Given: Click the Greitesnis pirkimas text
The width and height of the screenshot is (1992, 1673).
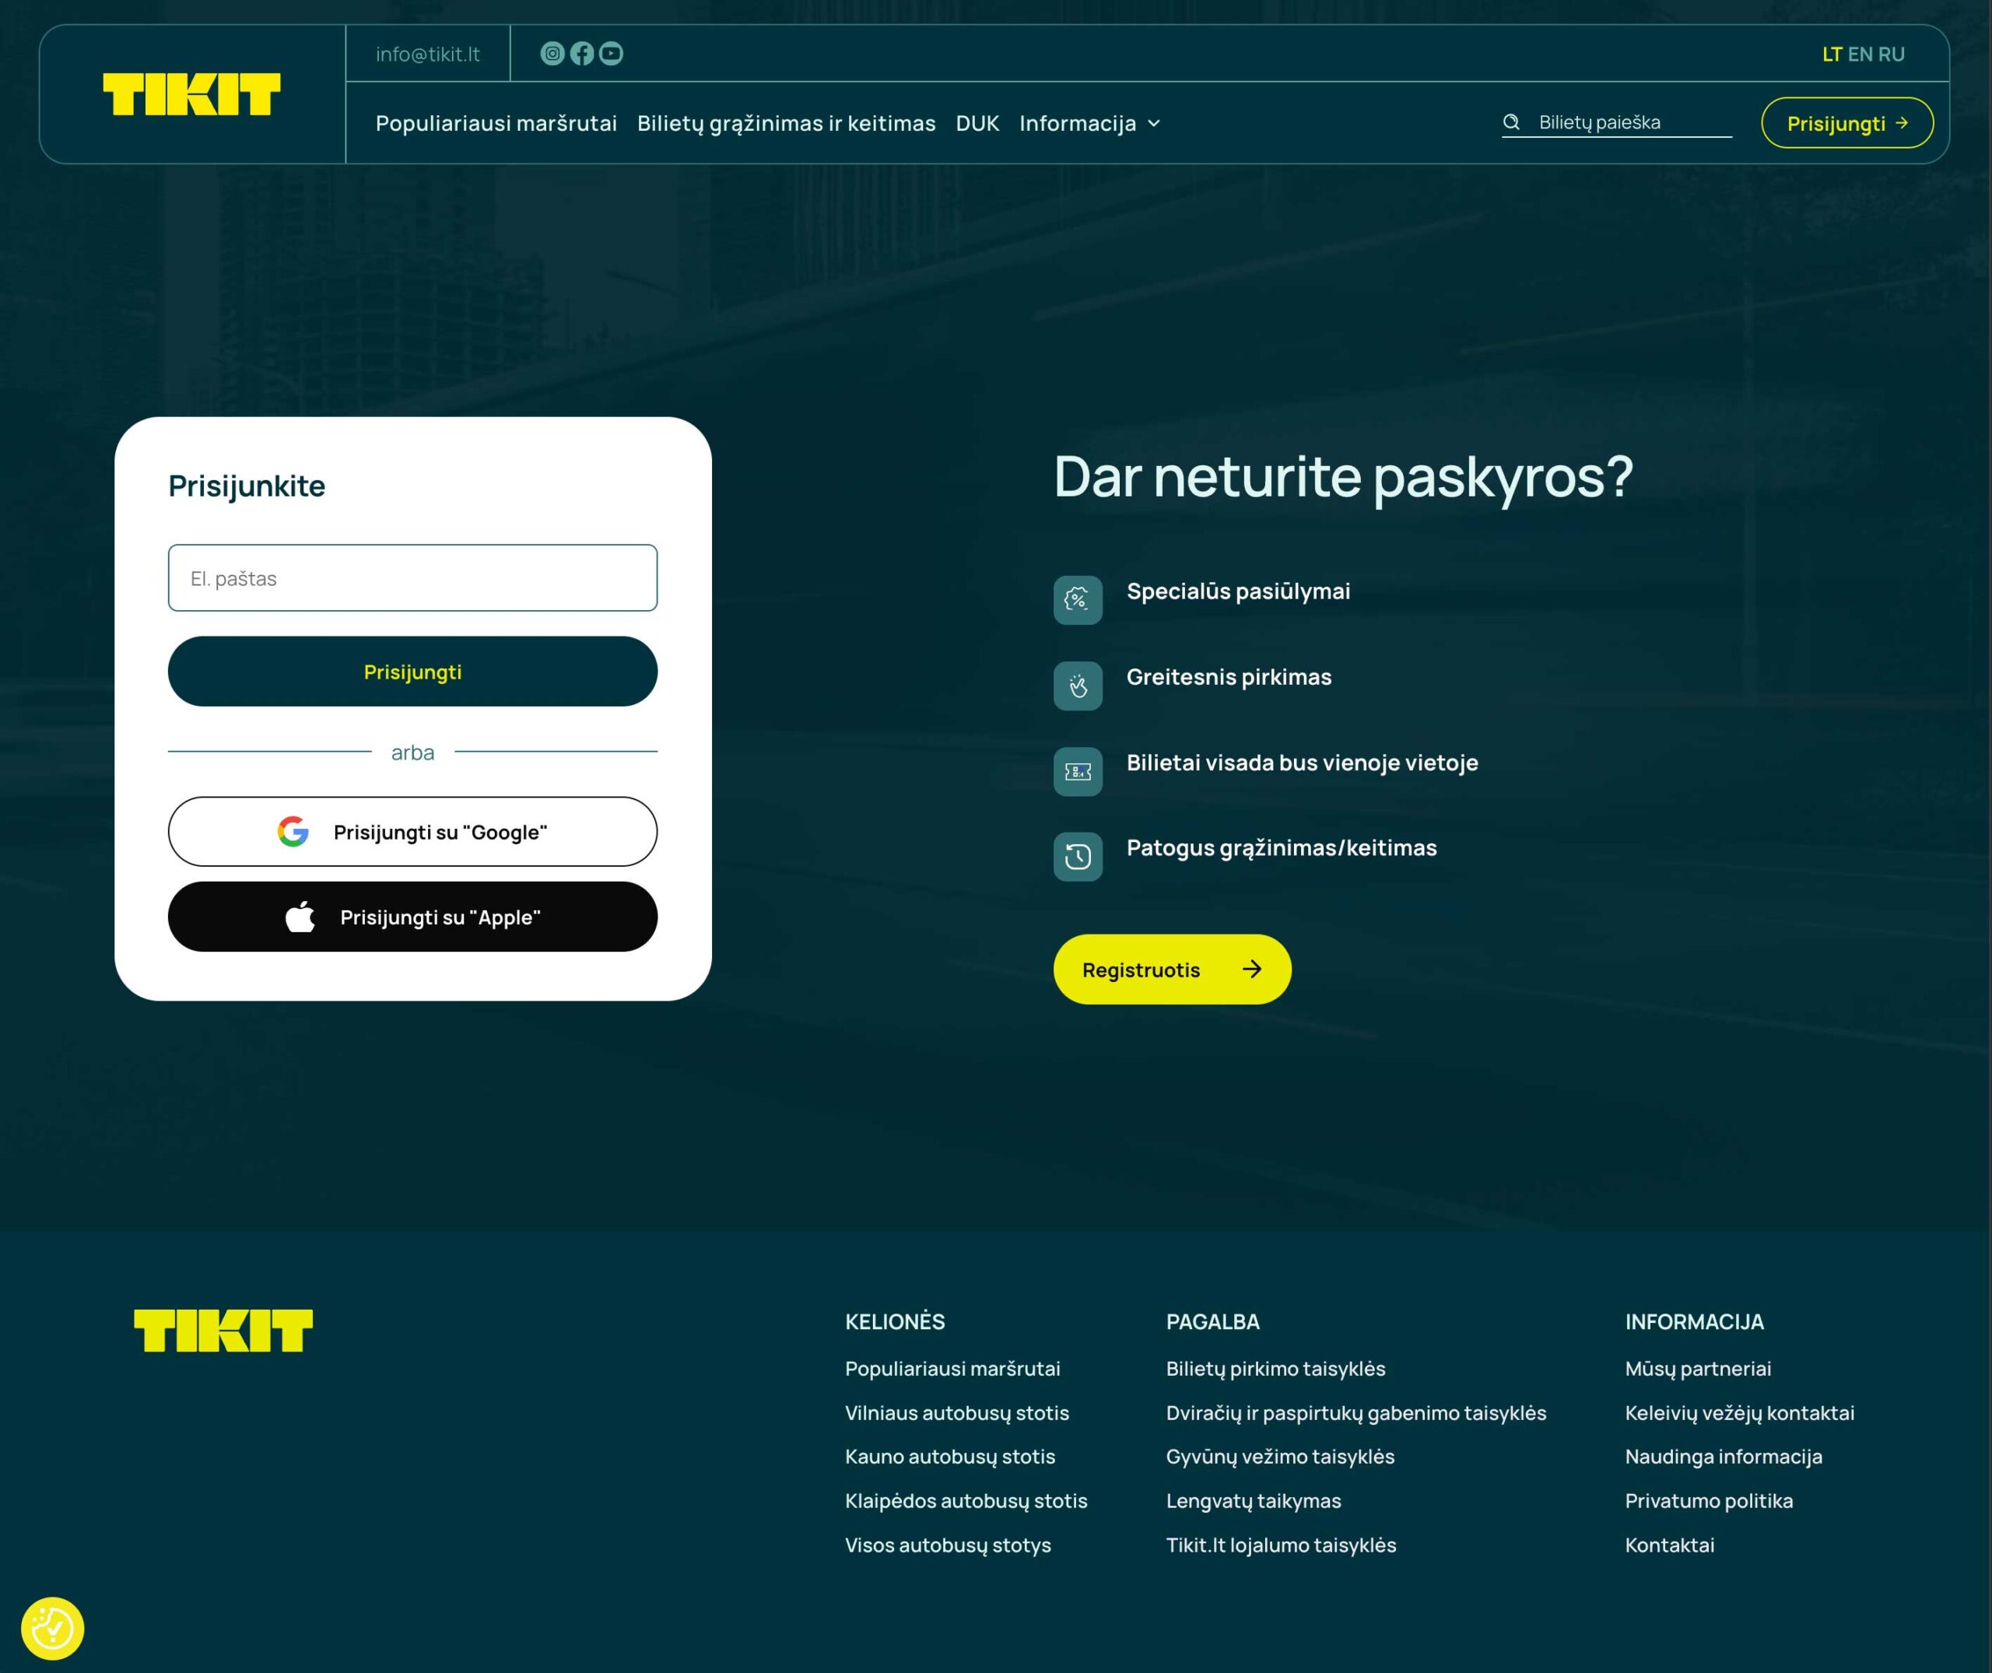Looking at the screenshot, I should [x=1229, y=677].
